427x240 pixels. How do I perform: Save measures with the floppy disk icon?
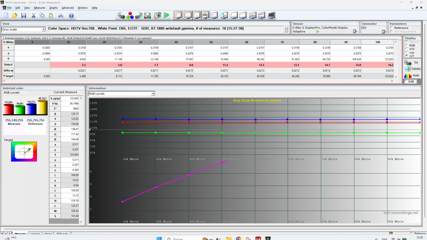[24, 16]
